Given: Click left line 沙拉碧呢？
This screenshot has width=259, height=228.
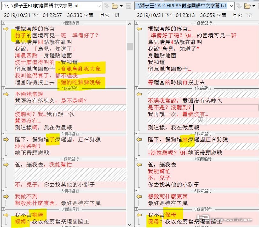Looking at the screenshot, I should point(28,146).
